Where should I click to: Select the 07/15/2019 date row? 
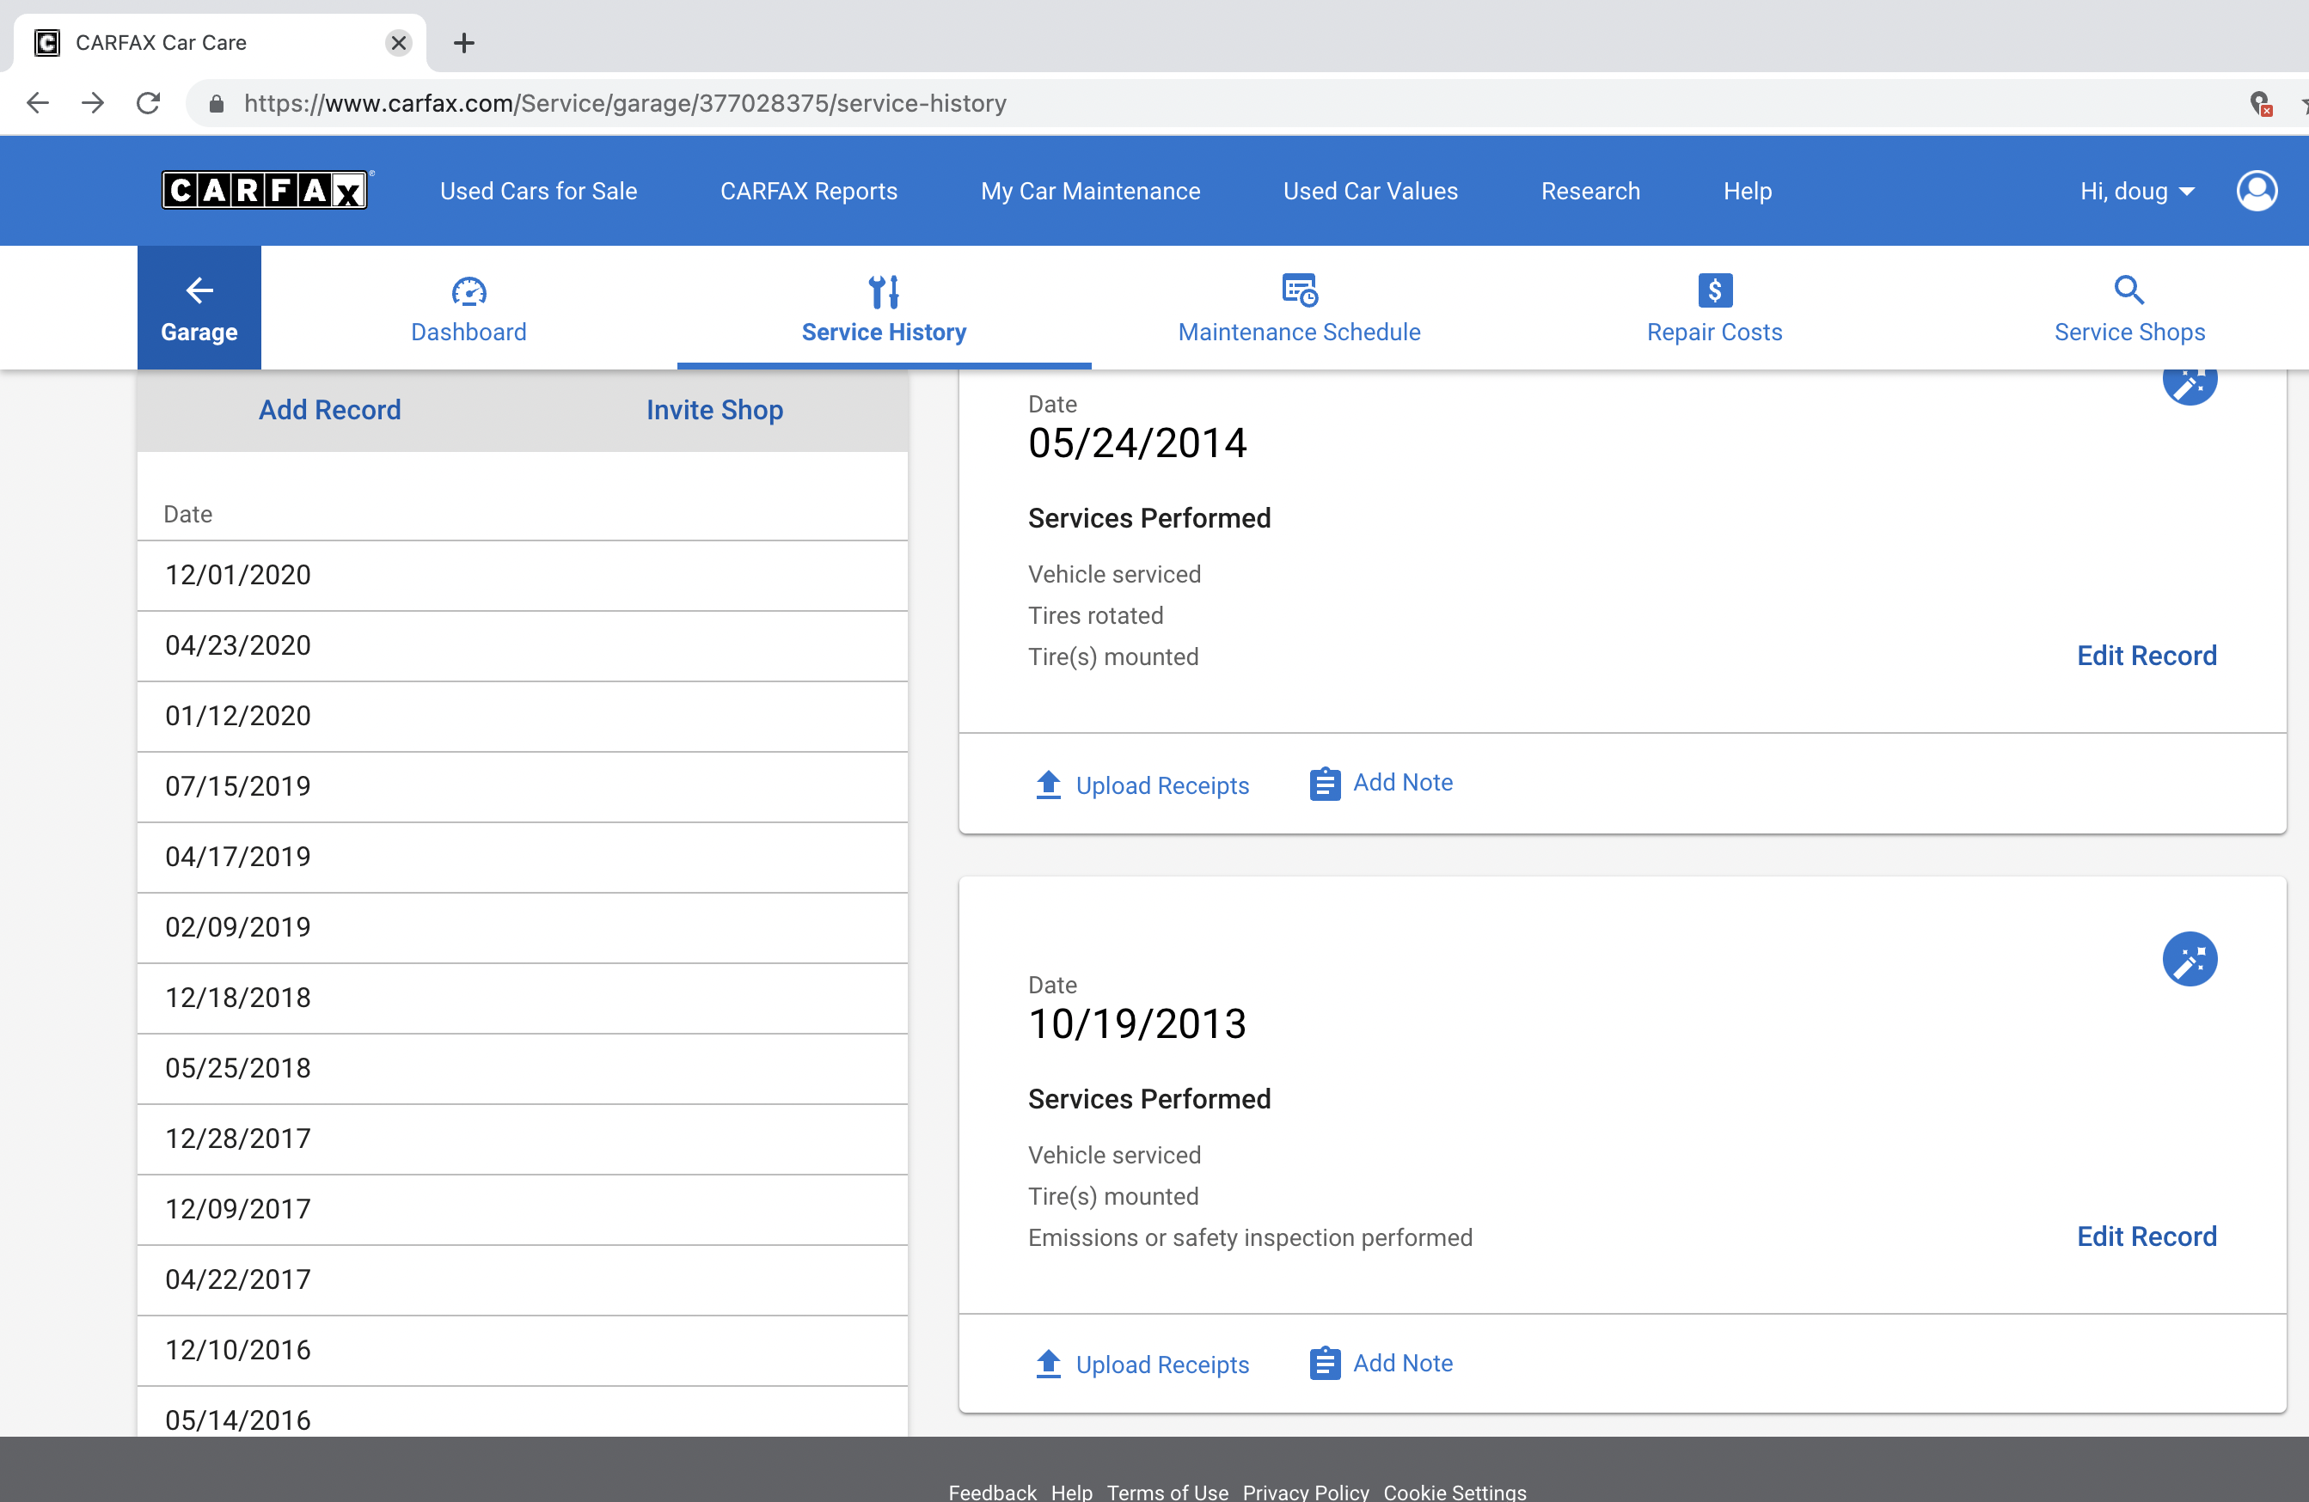[523, 787]
